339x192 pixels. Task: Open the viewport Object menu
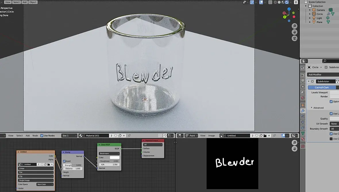[x=33, y=2]
